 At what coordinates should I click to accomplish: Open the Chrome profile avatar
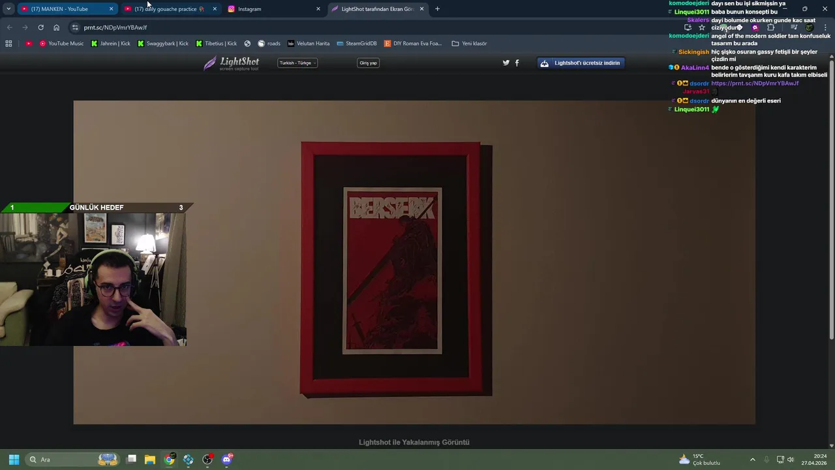810,27
